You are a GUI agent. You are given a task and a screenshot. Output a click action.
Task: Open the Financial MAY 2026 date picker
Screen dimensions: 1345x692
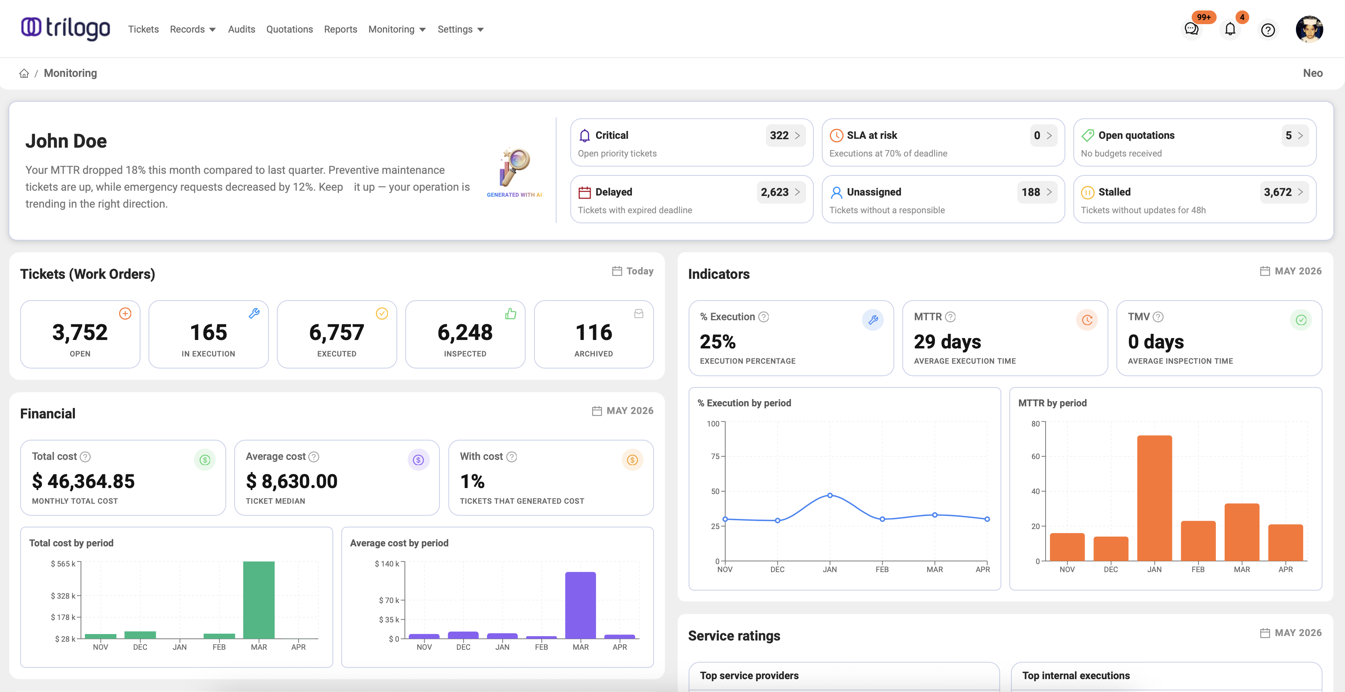pyautogui.click(x=623, y=411)
